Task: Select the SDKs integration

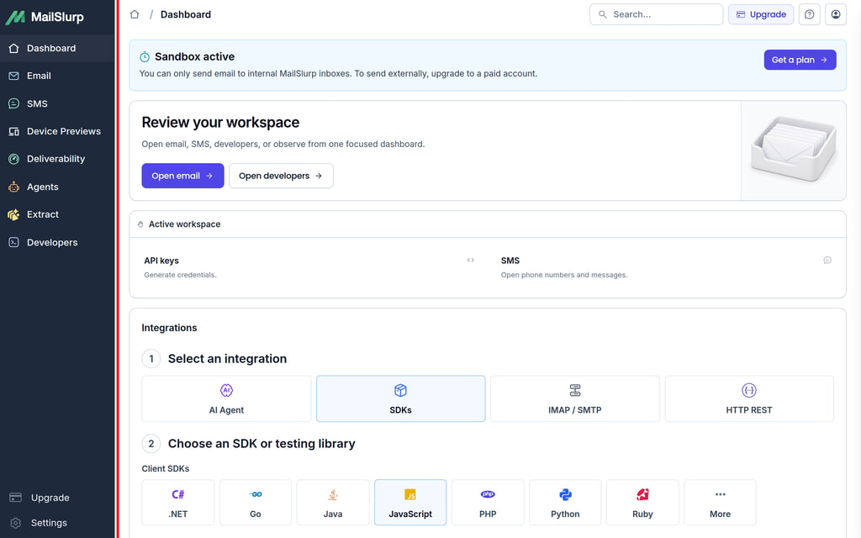Action: coord(401,398)
